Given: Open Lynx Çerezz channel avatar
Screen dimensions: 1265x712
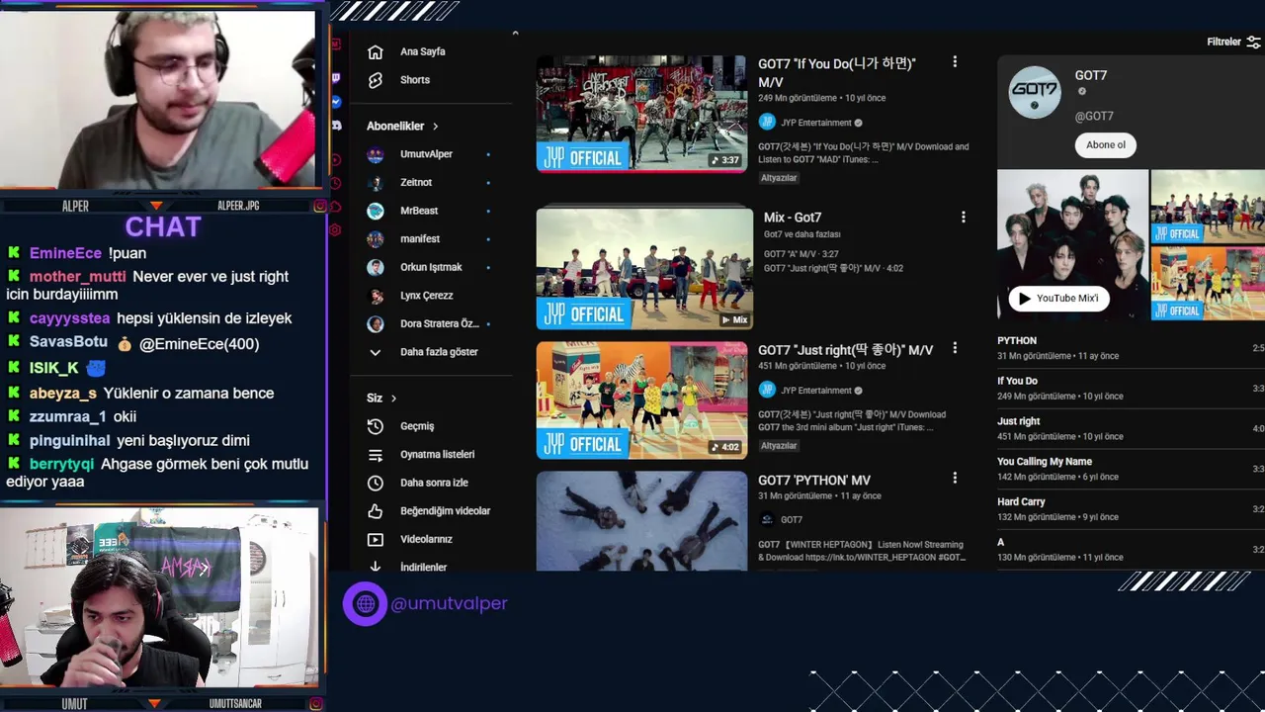Looking at the screenshot, I should tap(376, 296).
